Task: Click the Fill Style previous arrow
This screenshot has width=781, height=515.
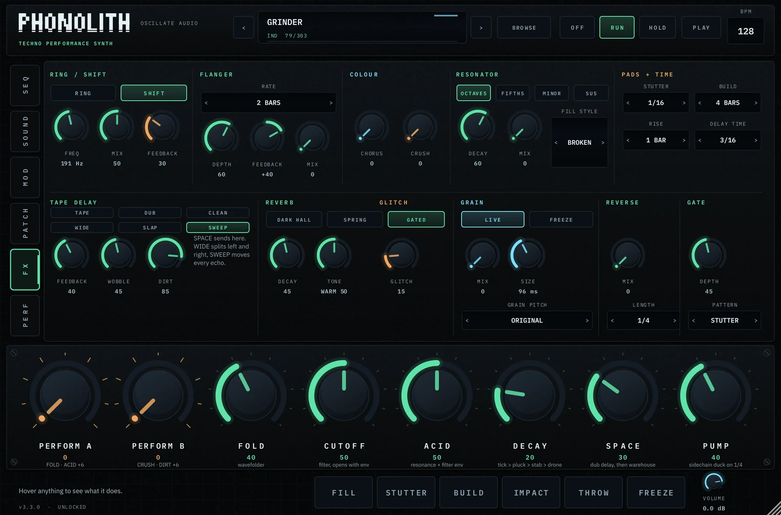Action: tap(556, 142)
